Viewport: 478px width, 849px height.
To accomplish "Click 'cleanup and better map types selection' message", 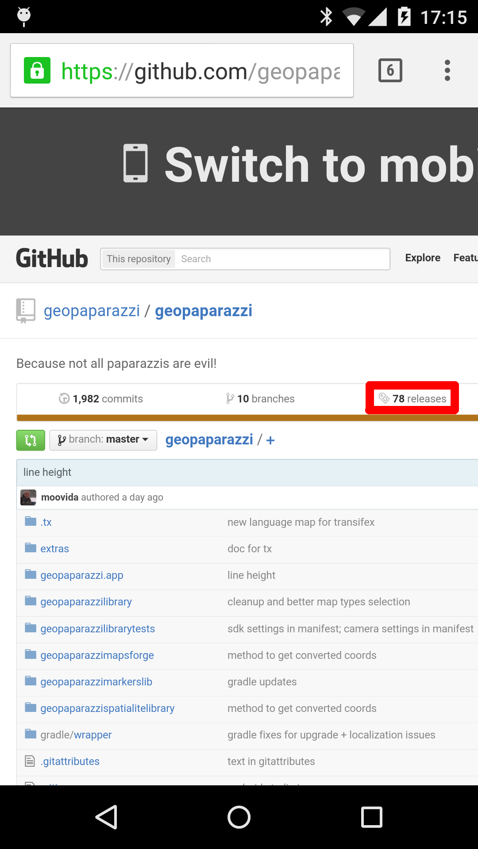I will 319,602.
